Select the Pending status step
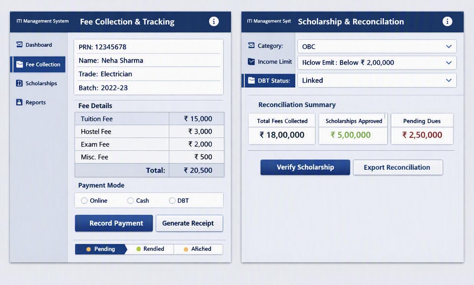474x285 pixels. tap(100, 249)
